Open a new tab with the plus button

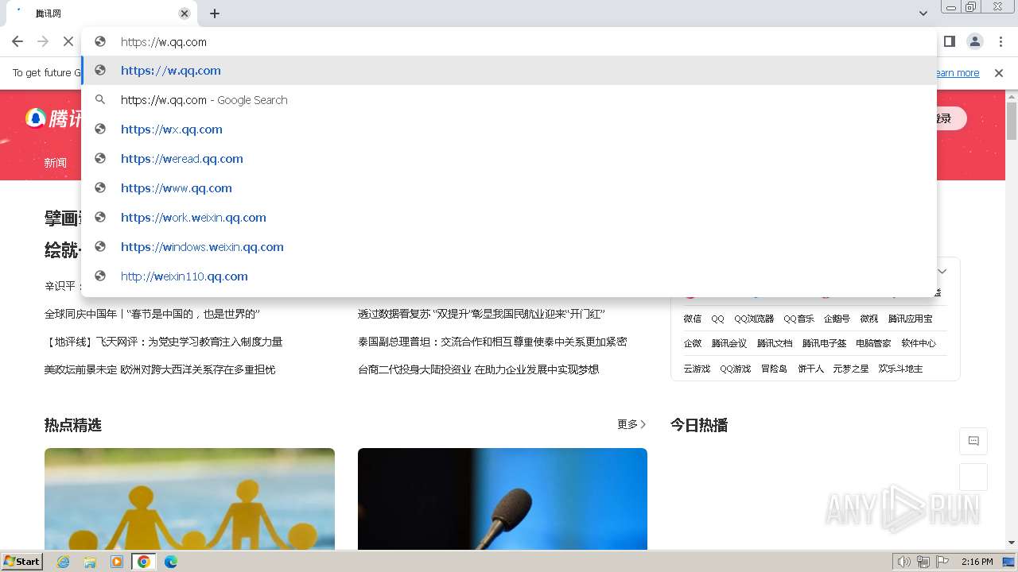[x=215, y=14]
